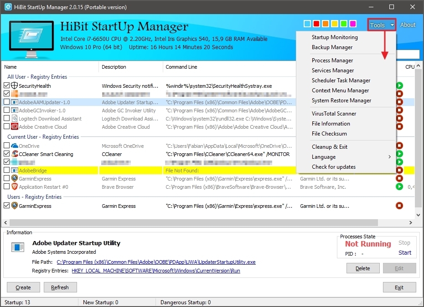Click the Logitech Download Assistant file icon
Screen dimensions: 424x307
(14, 118)
